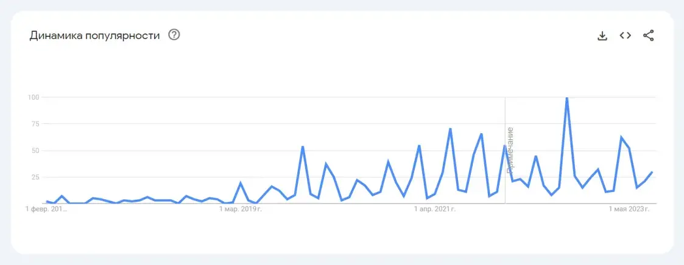Click the first data point of the line
Screen dimensions: 684x265
click(46, 201)
